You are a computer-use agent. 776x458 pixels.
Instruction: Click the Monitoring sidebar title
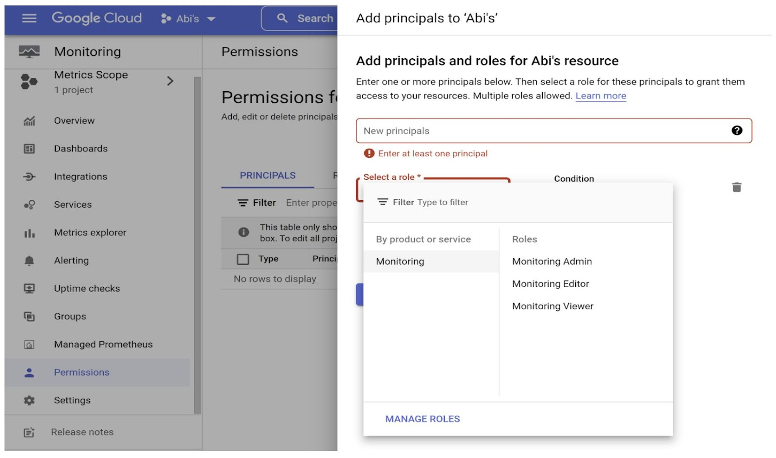(x=87, y=51)
